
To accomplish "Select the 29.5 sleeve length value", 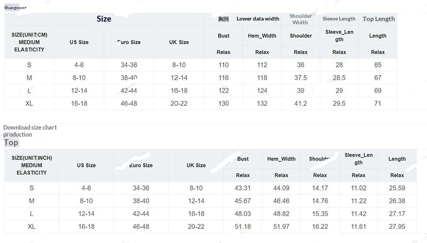I will [339, 103].
